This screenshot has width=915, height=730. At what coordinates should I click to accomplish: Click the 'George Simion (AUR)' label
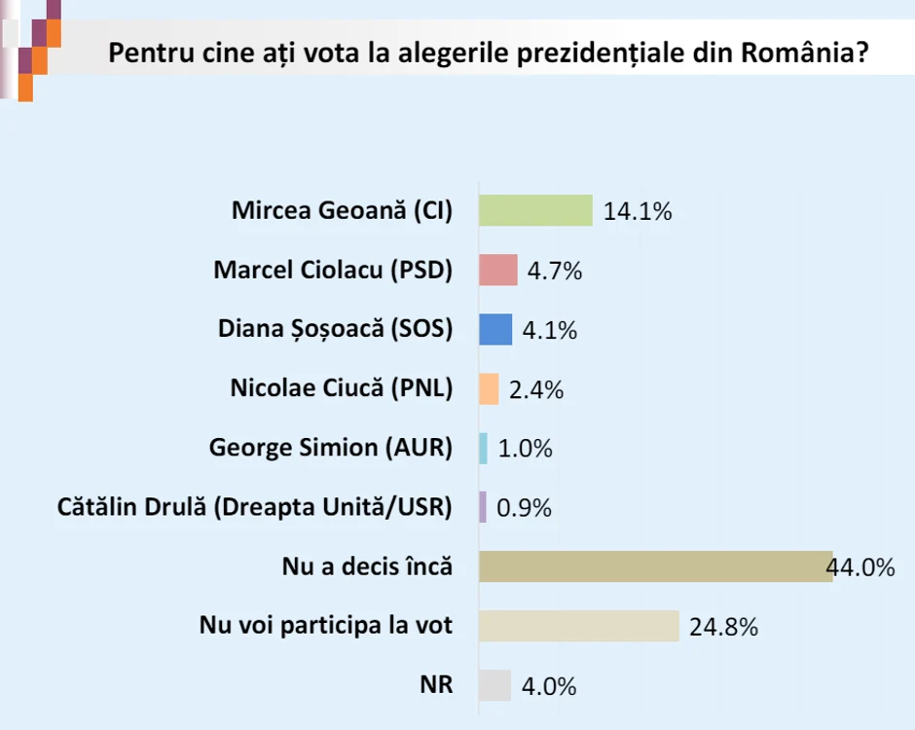click(331, 448)
